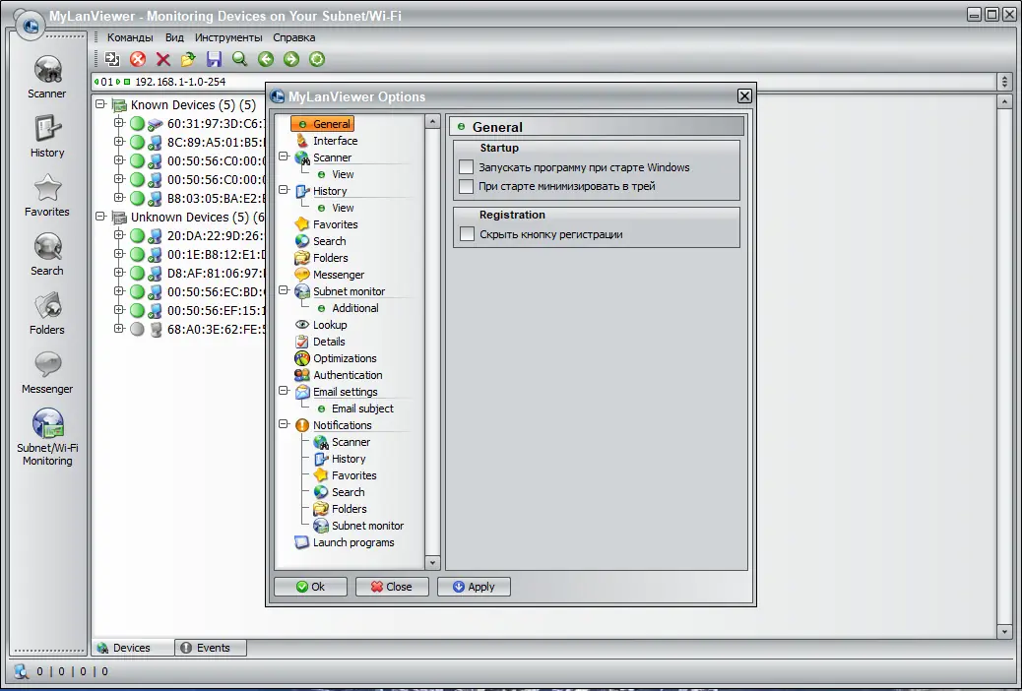Click the status bar magnifier icon
Image resolution: width=1022 pixels, height=691 pixels.
point(22,671)
